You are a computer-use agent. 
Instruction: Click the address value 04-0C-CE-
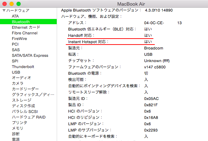[154, 23]
